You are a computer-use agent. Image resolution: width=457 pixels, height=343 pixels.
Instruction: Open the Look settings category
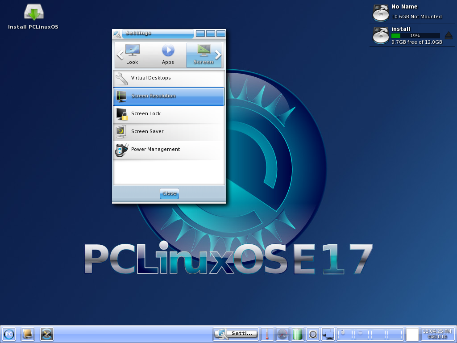(132, 54)
